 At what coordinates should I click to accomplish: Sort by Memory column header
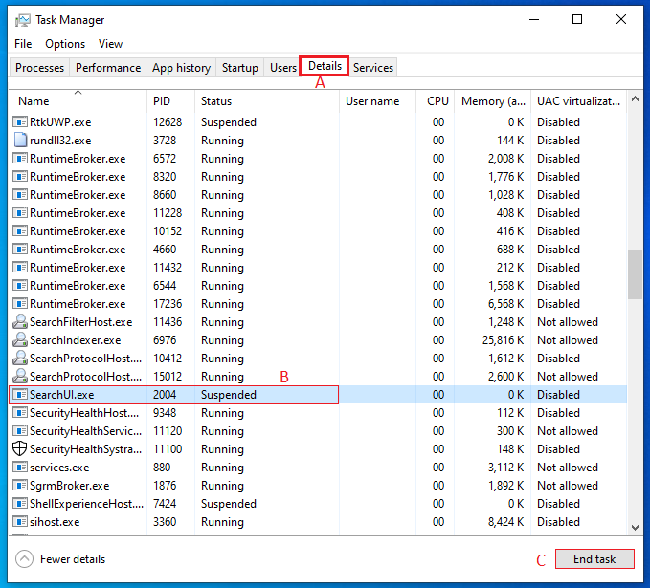pyautogui.click(x=492, y=101)
